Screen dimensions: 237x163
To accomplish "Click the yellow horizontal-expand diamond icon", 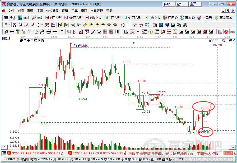I will [x=97, y=25].
